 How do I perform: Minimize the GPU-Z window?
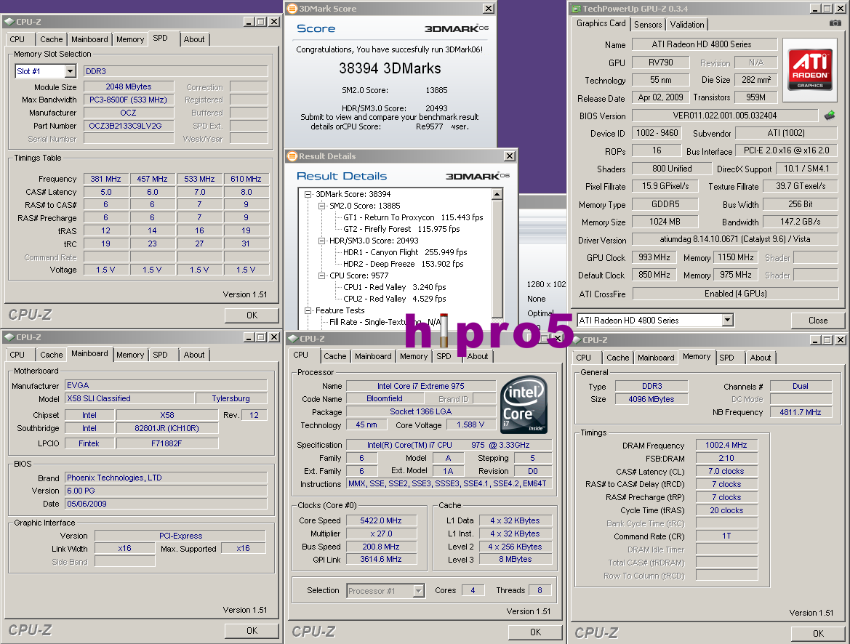816,9
